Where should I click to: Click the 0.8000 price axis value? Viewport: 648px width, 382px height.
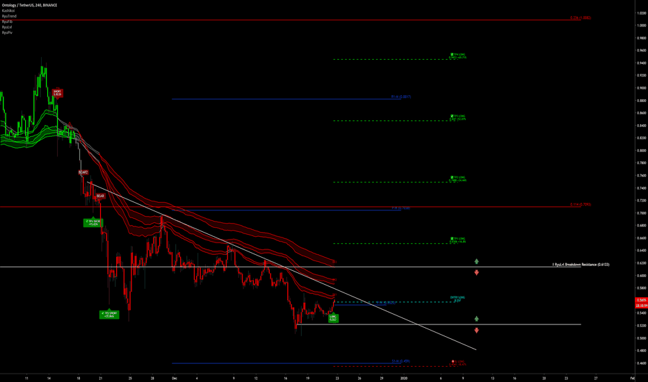tap(641, 150)
